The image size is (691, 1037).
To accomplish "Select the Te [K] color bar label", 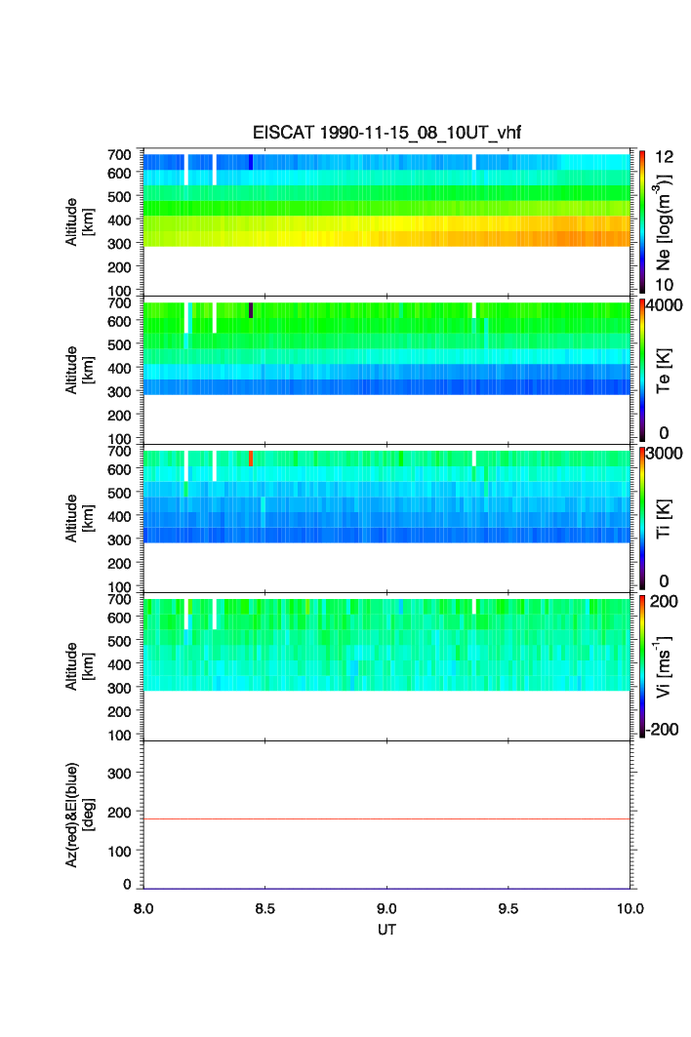I will coord(664,371).
